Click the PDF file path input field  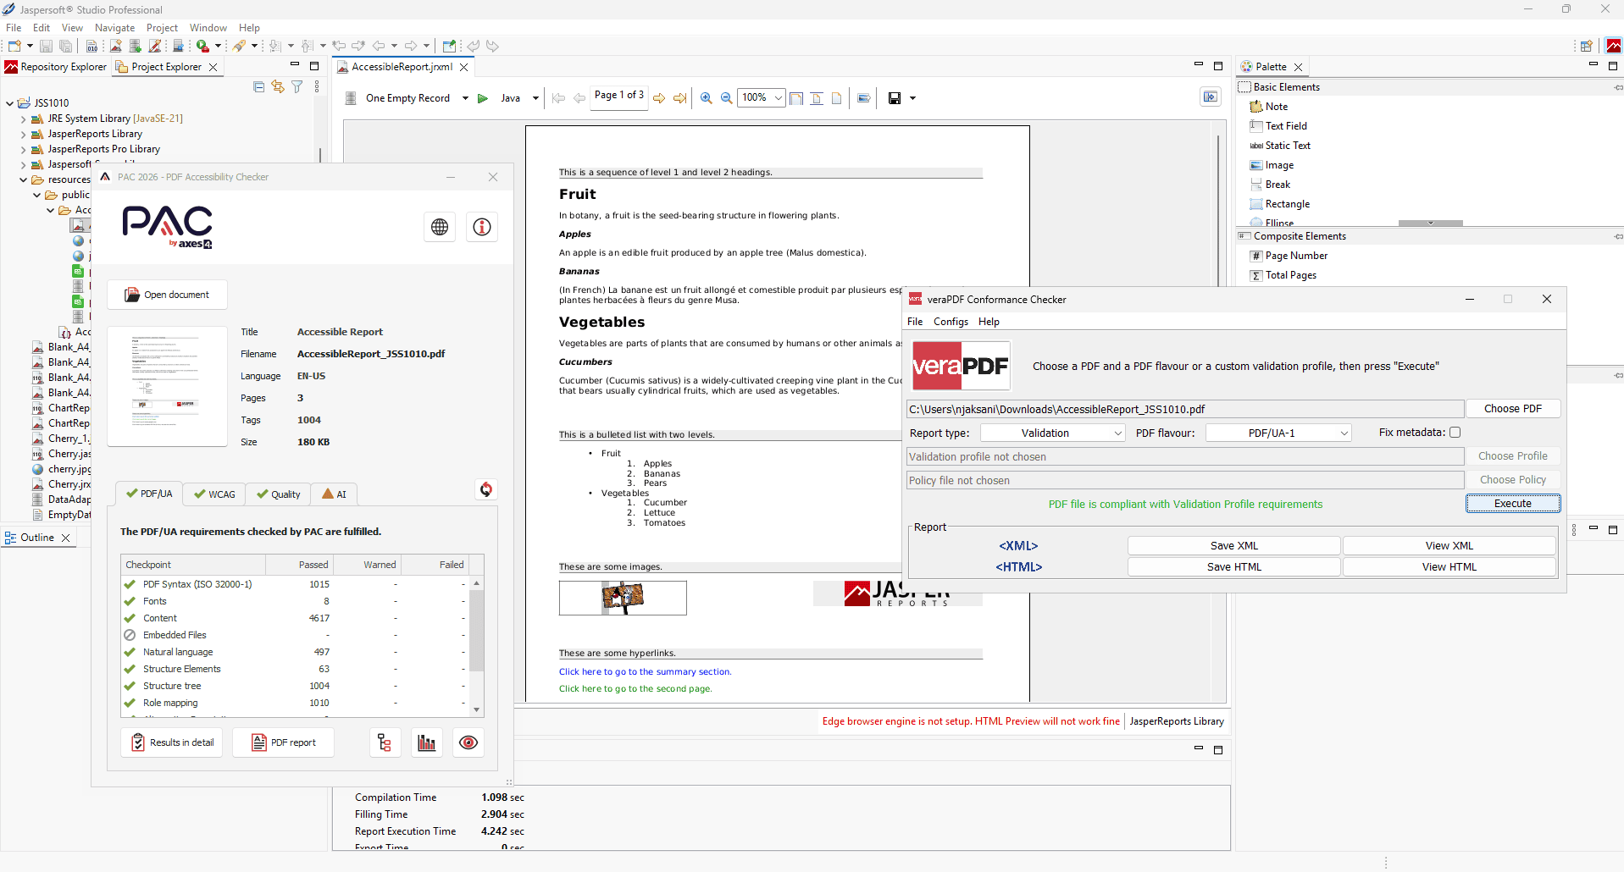[1185, 409]
